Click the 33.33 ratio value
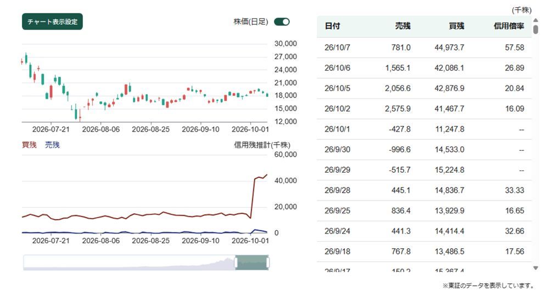 click(x=514, y=190)
